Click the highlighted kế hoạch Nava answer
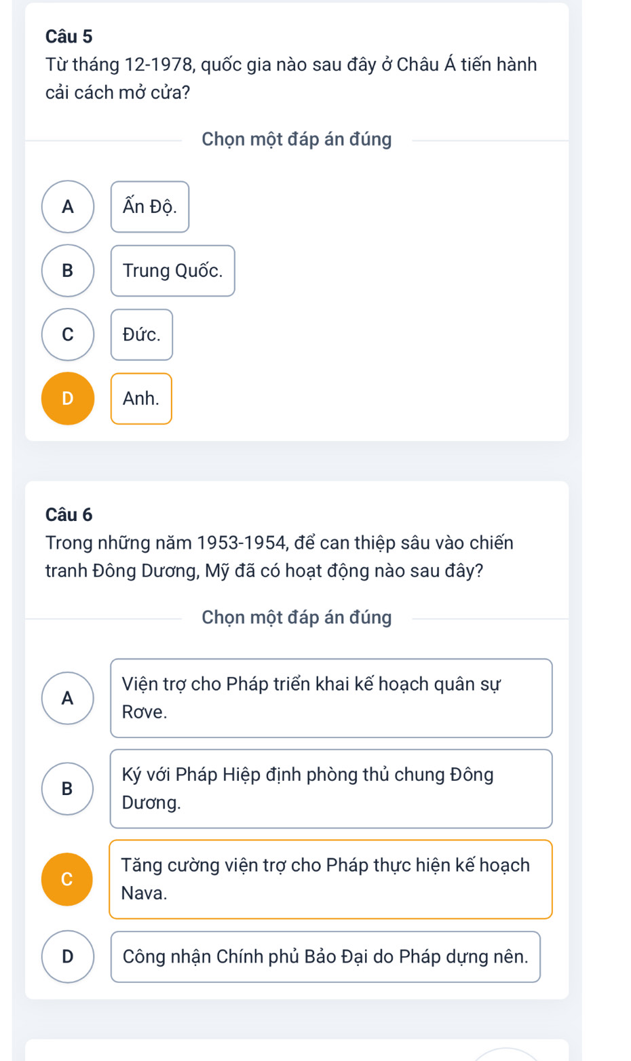 tap(331, 879)
